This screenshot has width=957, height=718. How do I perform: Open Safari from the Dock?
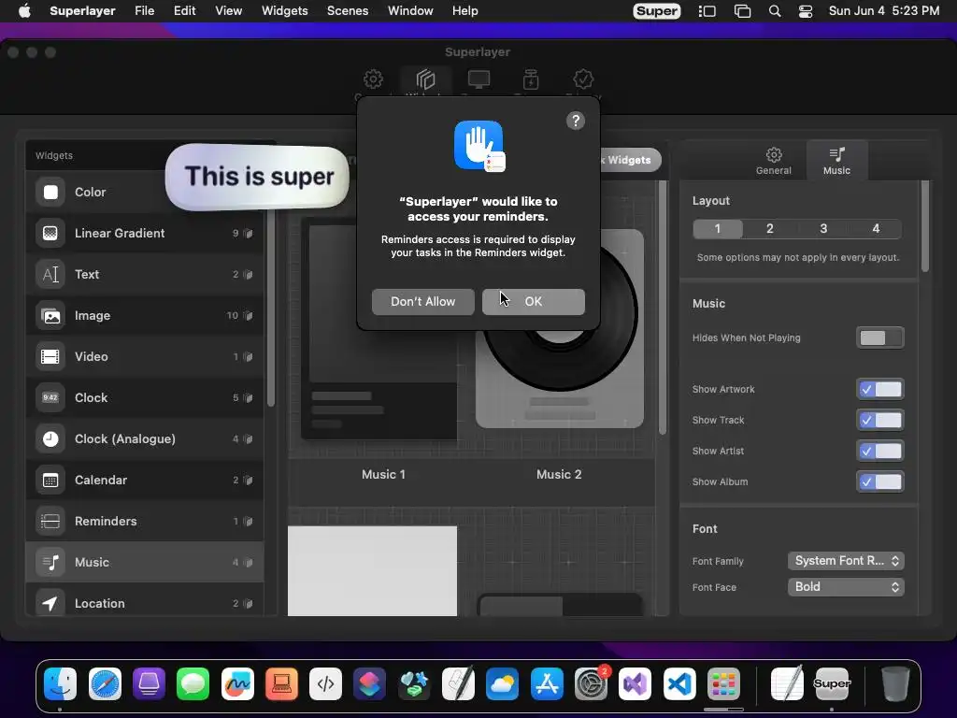point(105,683)
